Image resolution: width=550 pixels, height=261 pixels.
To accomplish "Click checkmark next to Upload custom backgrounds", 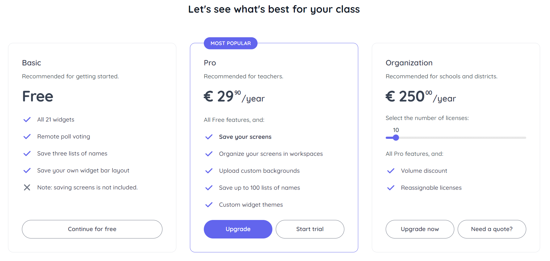I will point(209,171).
